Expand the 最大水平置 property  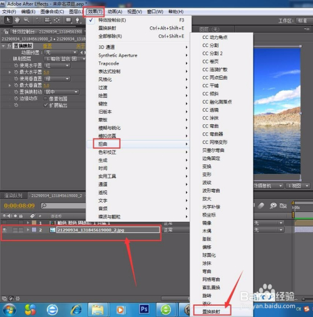tap(9, 72)
